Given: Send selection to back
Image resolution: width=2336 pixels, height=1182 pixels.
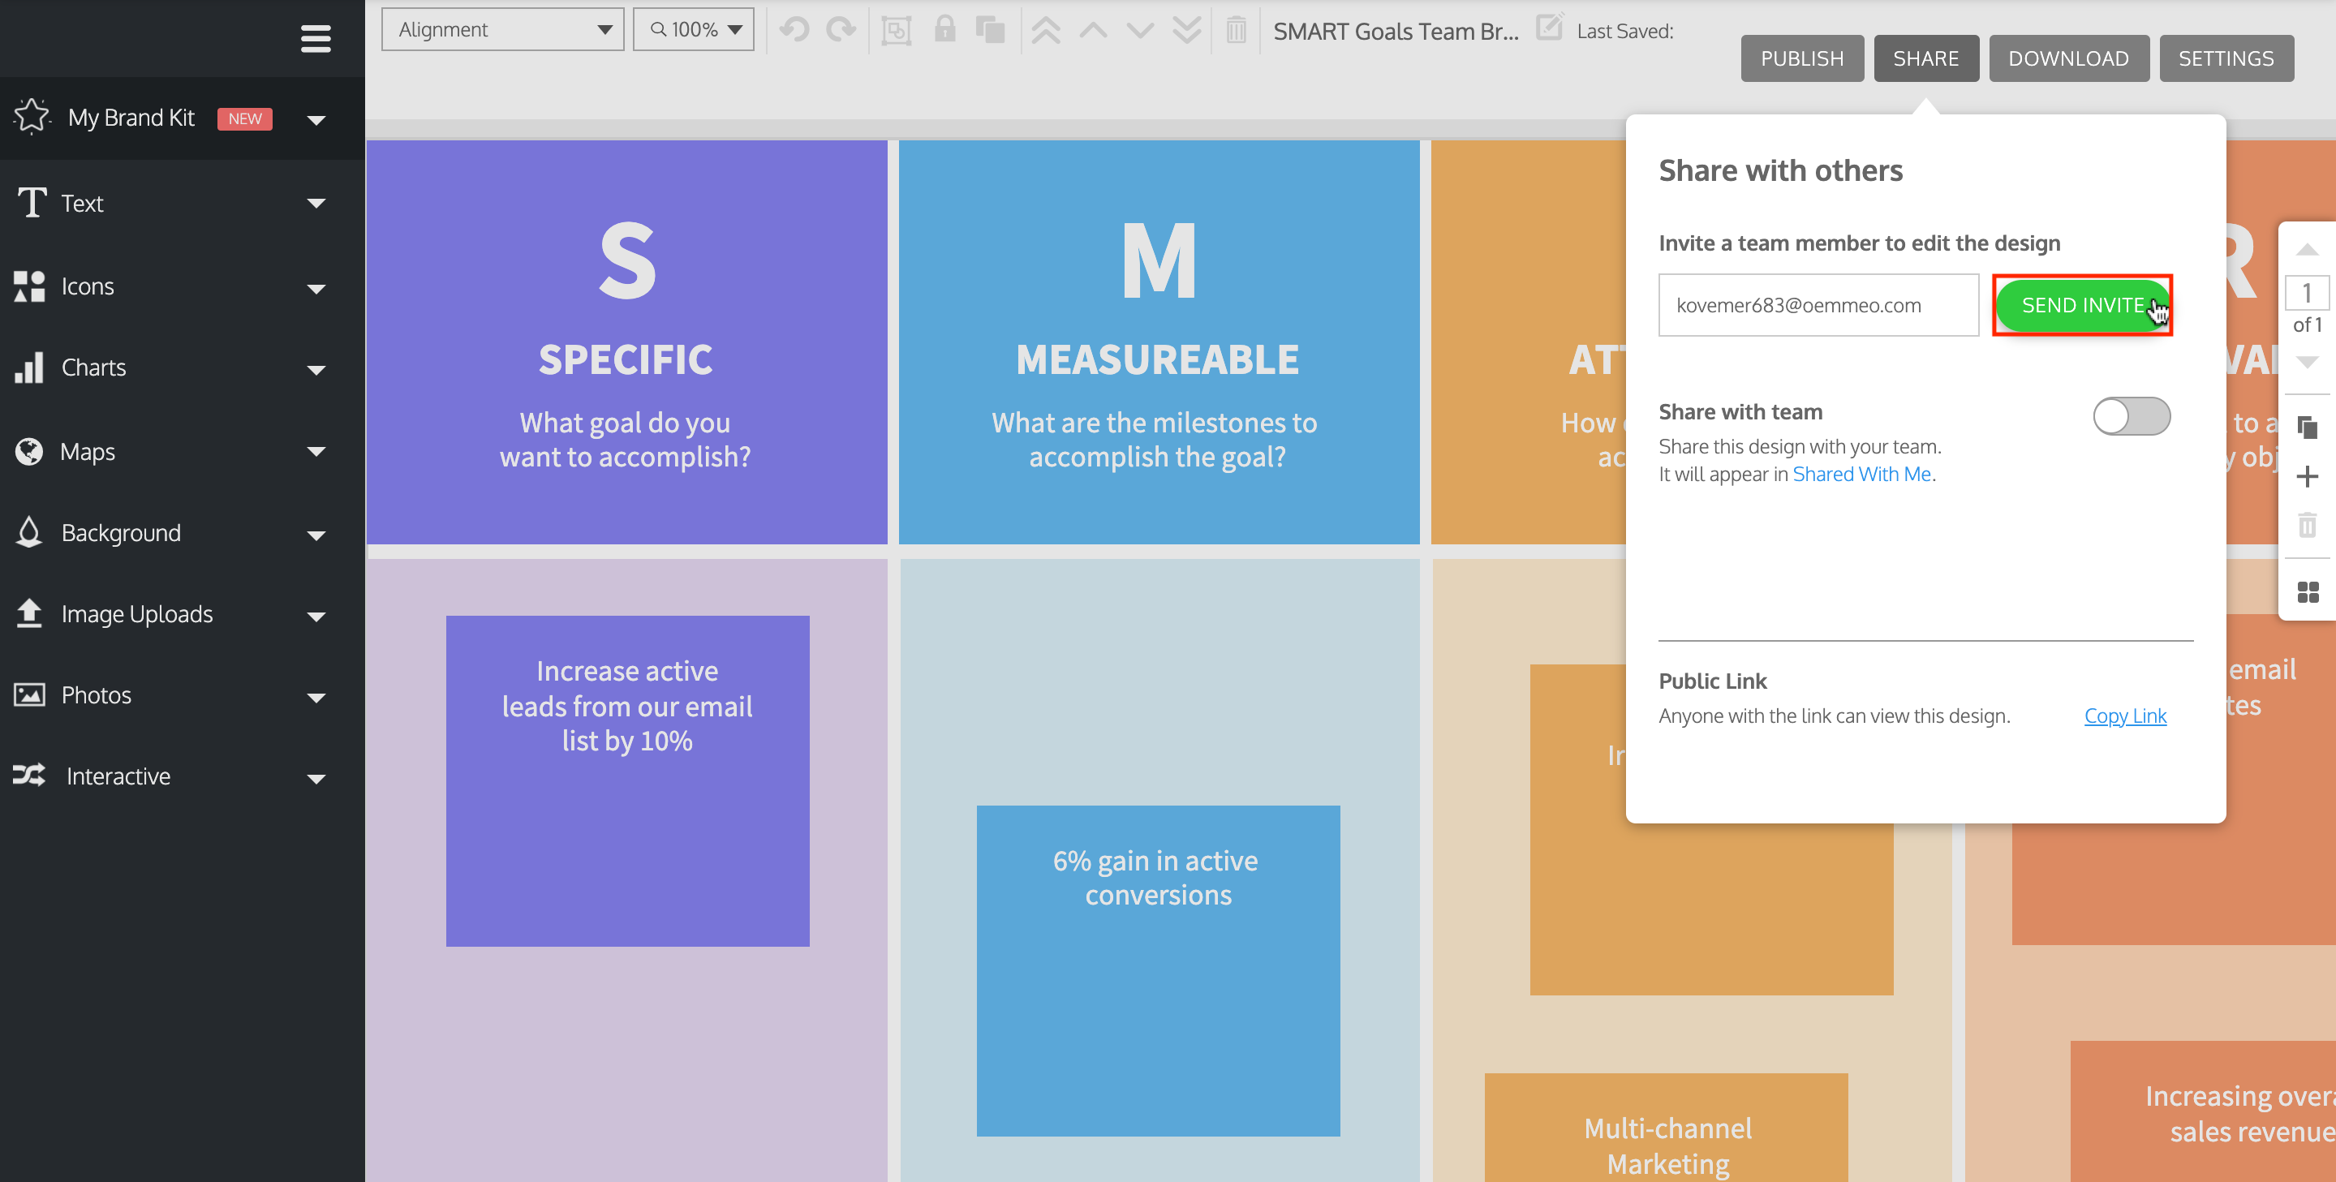Looking at the screenshot, I should tap(1186, 30).
